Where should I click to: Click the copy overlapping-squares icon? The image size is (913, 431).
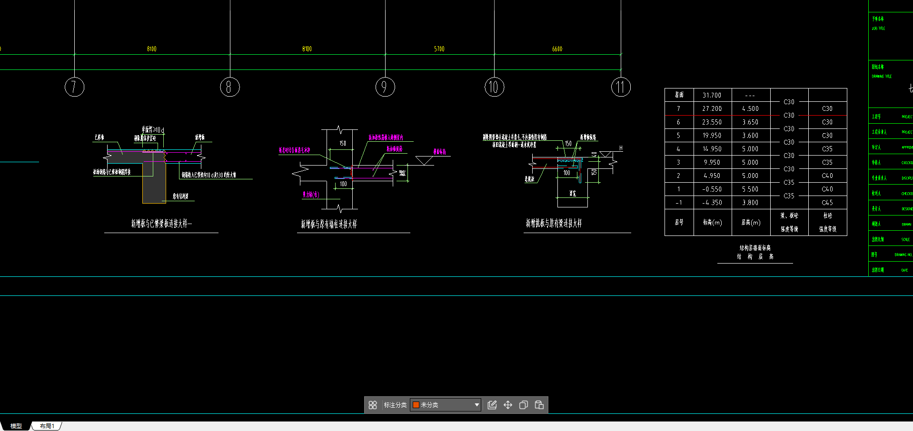point(524,405)
